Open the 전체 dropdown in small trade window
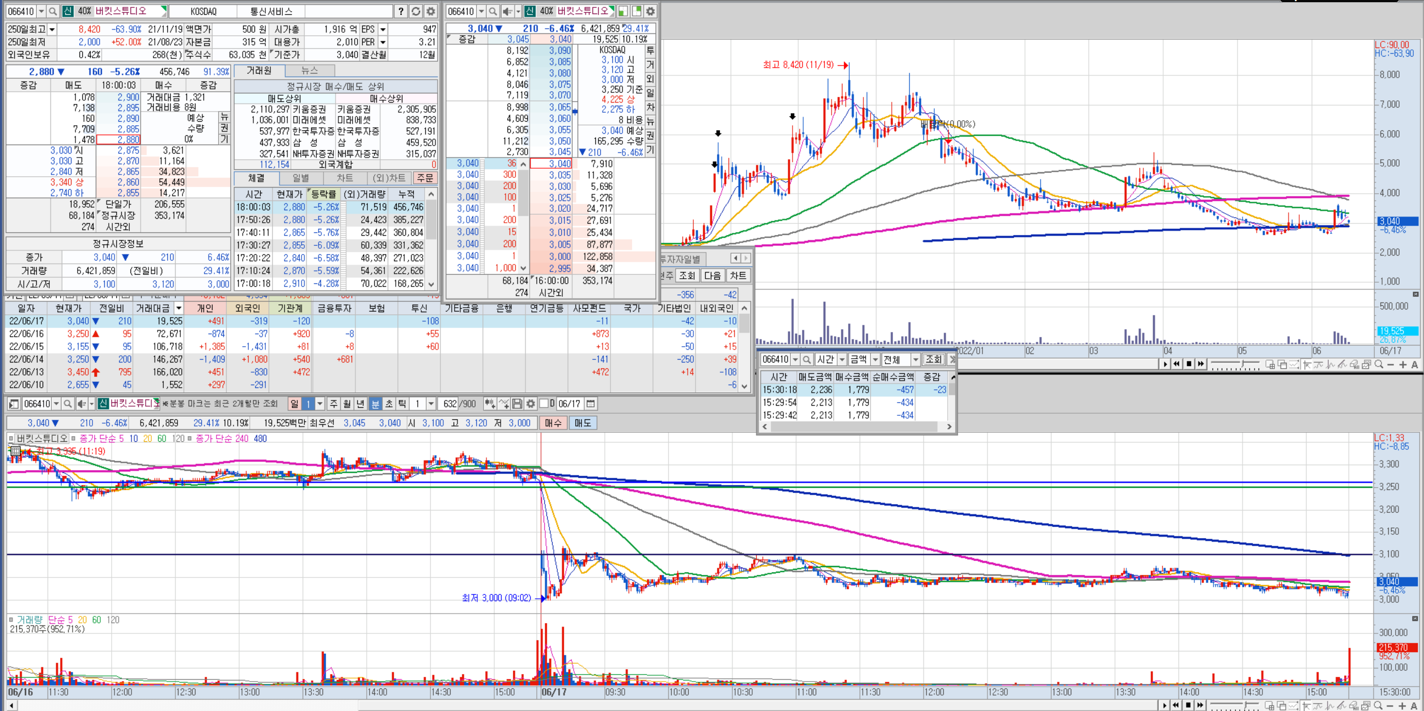 tap(916, 359)
